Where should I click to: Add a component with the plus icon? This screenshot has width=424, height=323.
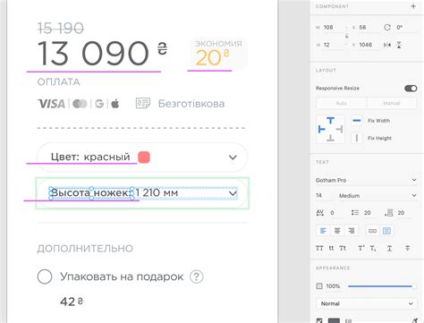coord(413,6)
